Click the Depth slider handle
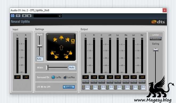 click(x=40, y=46)
